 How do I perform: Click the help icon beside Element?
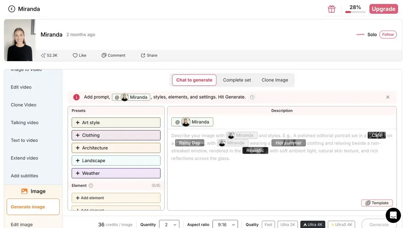coord(91,186)
